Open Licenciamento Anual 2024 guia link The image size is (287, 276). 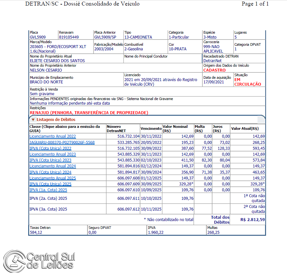[x=53, y=166]
